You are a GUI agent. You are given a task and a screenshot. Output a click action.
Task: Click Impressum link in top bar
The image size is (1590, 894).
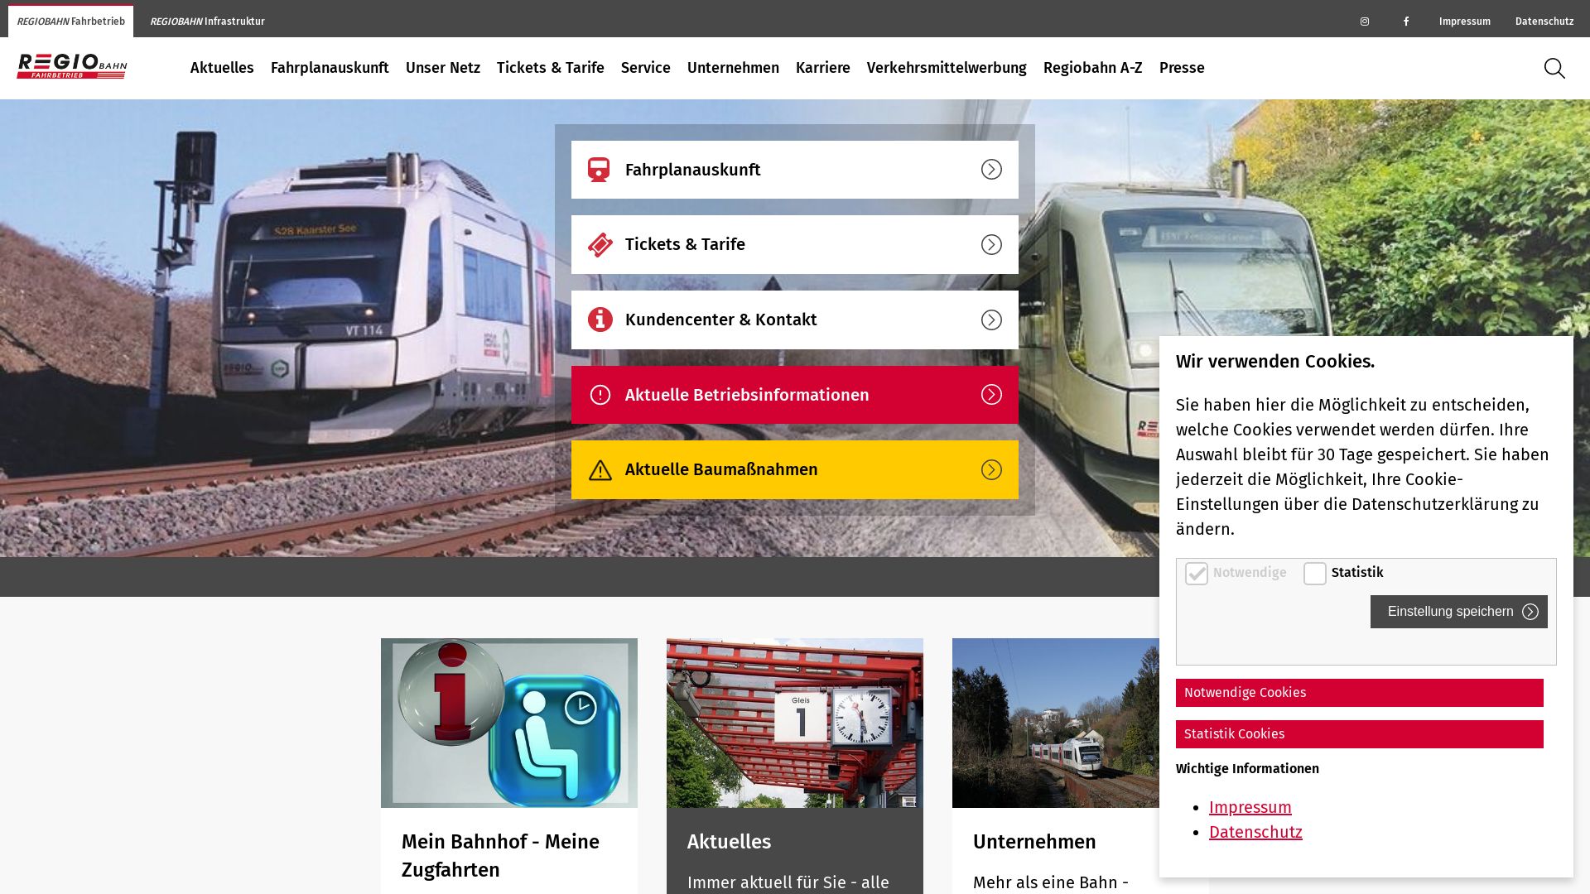[x=1465, y=22]
